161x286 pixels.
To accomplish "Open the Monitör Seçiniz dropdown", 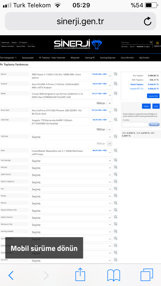I will 71,168.
